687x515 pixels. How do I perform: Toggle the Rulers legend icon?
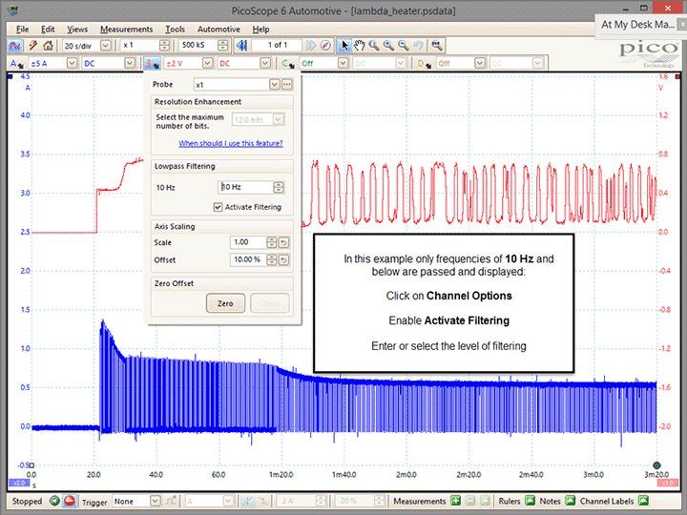(530, 501)
